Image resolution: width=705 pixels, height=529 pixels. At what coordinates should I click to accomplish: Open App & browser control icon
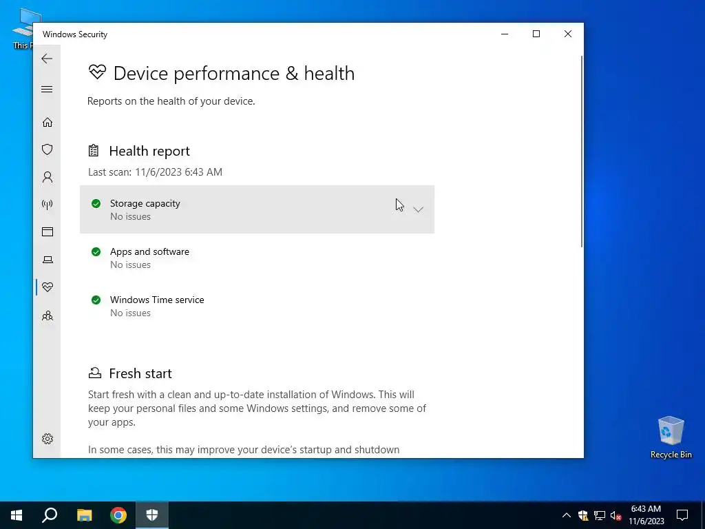point(48,231)
